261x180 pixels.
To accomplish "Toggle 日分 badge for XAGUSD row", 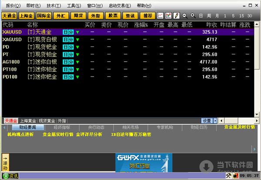I will click(68, 40).
